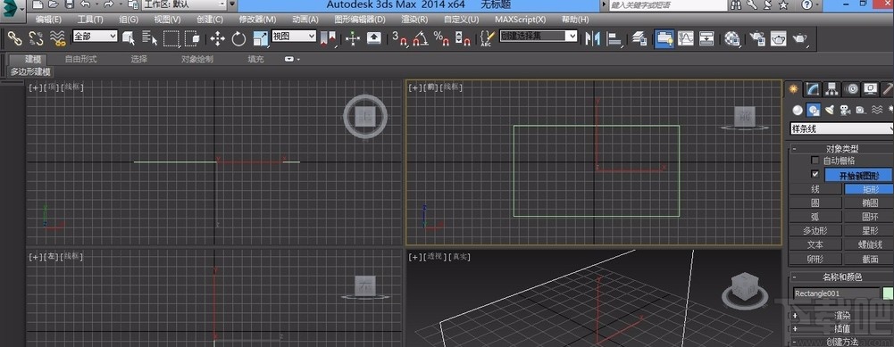Click the Mirror tool
This screenshot has width=894, height=347.
(593, 38)
